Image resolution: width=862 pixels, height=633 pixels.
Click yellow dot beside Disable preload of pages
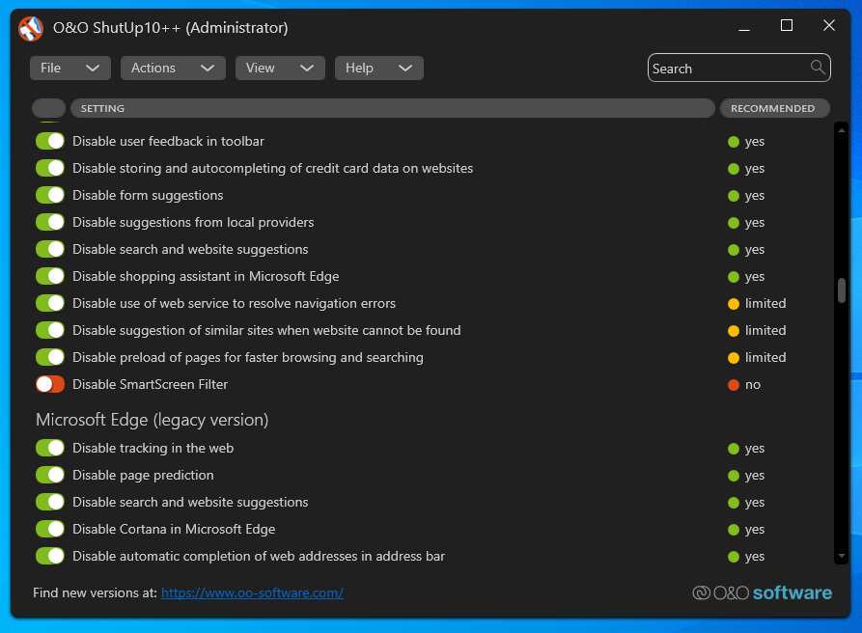pyautogui.click(x=734, y=358)
